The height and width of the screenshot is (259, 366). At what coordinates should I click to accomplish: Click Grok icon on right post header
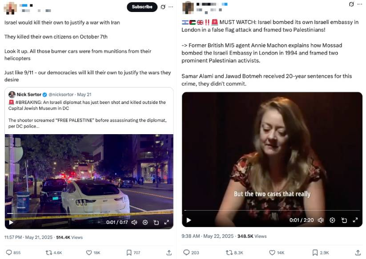pyautogui.click(x=351, y=4)
